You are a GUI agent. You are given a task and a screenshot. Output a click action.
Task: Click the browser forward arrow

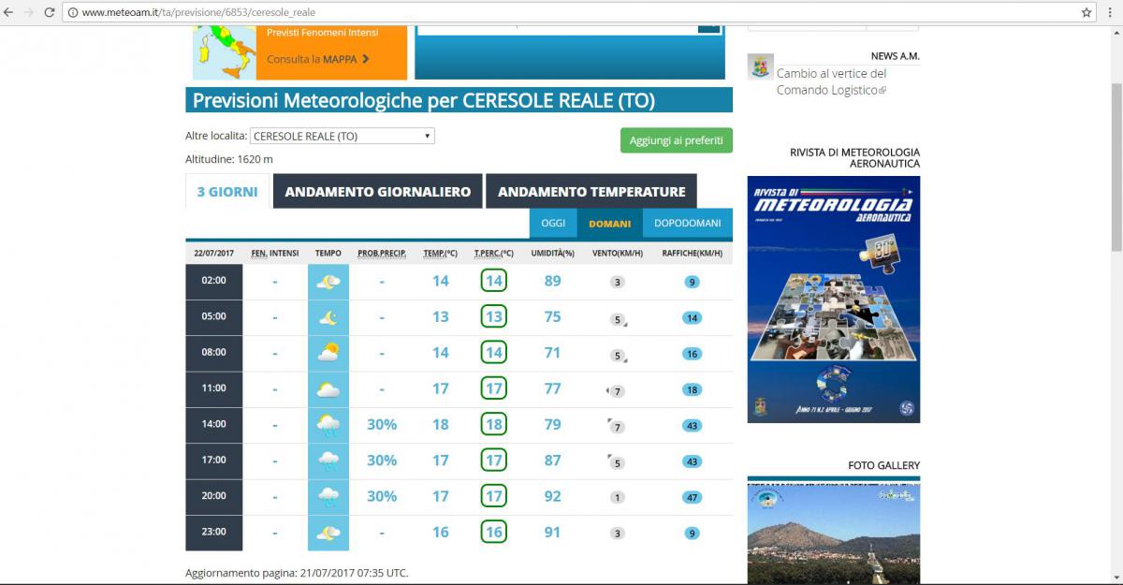pyautogui.click(x=28, y=12)
